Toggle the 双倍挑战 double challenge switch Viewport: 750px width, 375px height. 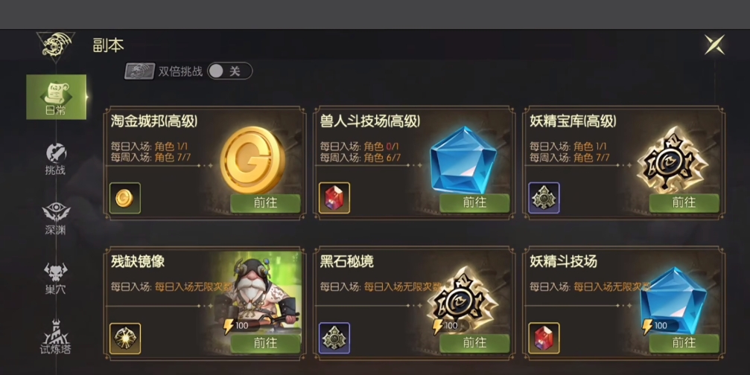[229, 71]
